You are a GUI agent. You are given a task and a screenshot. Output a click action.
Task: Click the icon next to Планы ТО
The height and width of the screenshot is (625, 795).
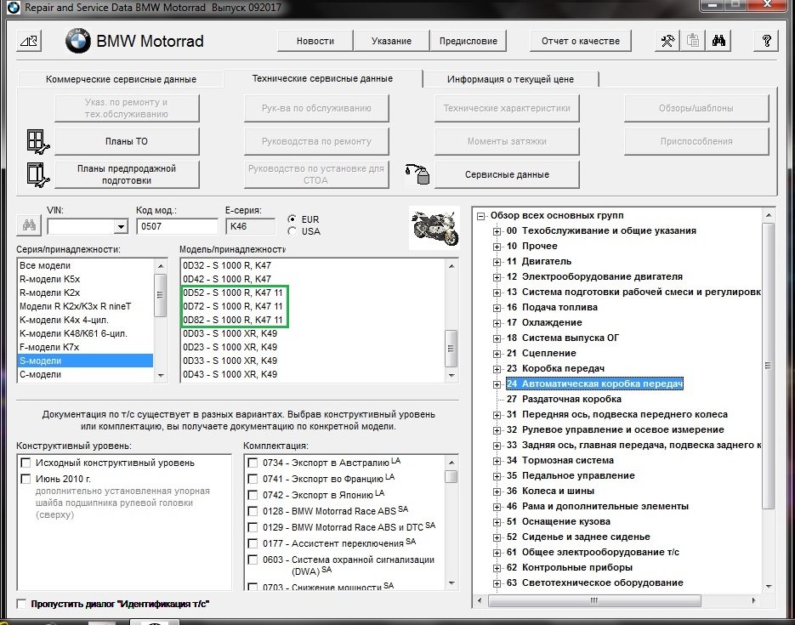pyautogui.click(x=36, y=141)
